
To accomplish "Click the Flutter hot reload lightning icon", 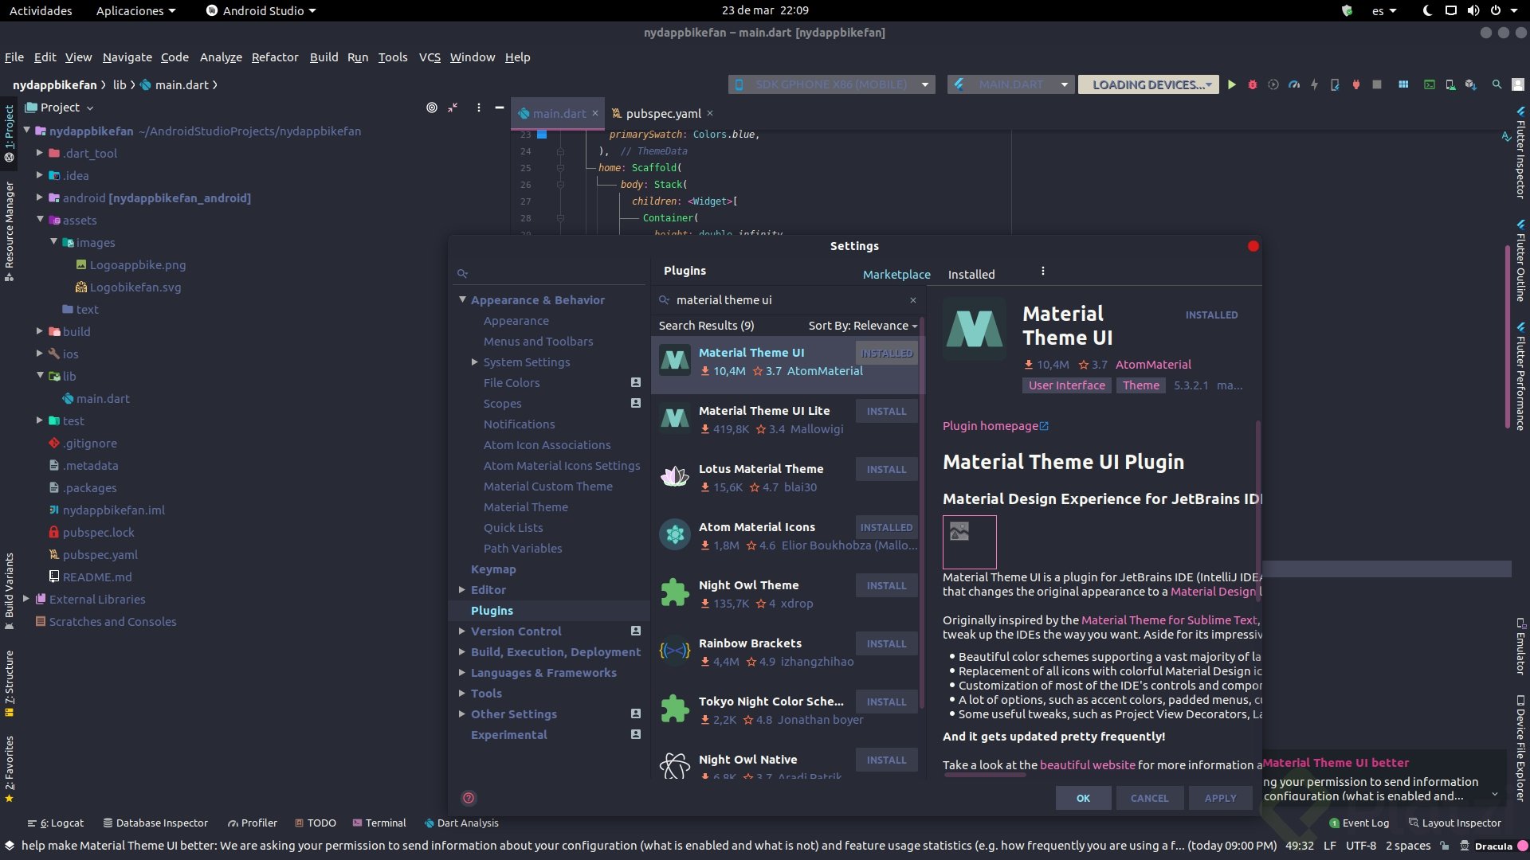I will [1314, 84].
